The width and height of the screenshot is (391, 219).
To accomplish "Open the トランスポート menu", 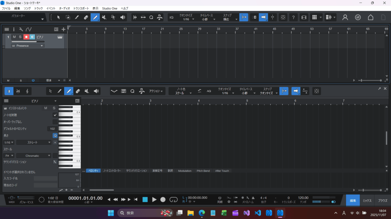I will pyautogui.click(x=81, y=8).
